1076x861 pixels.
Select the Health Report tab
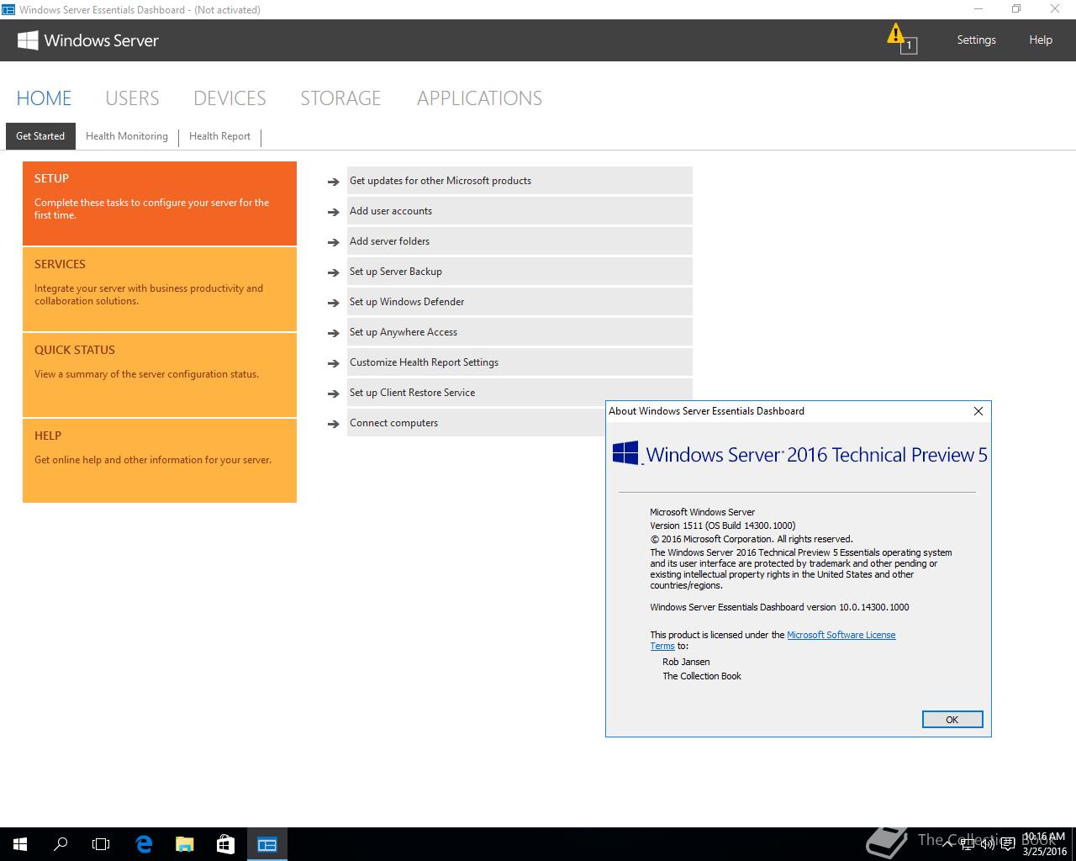(219, 136)
